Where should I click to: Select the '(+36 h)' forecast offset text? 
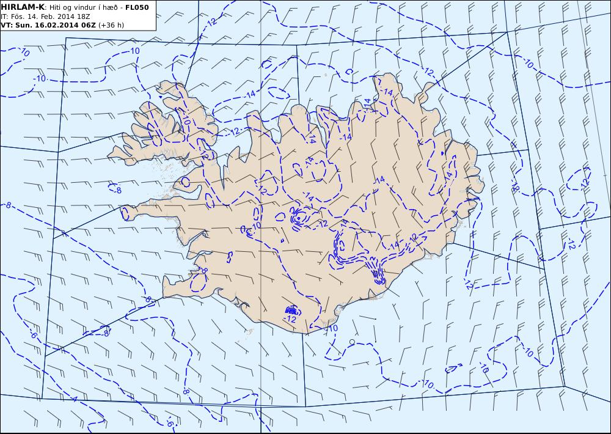[x=111, y=25]
